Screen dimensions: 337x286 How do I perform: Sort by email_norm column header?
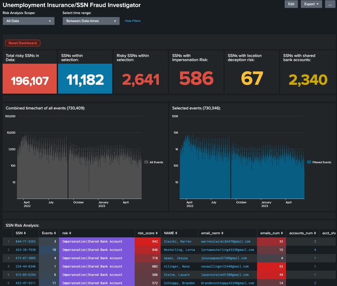tap(211, 233)
